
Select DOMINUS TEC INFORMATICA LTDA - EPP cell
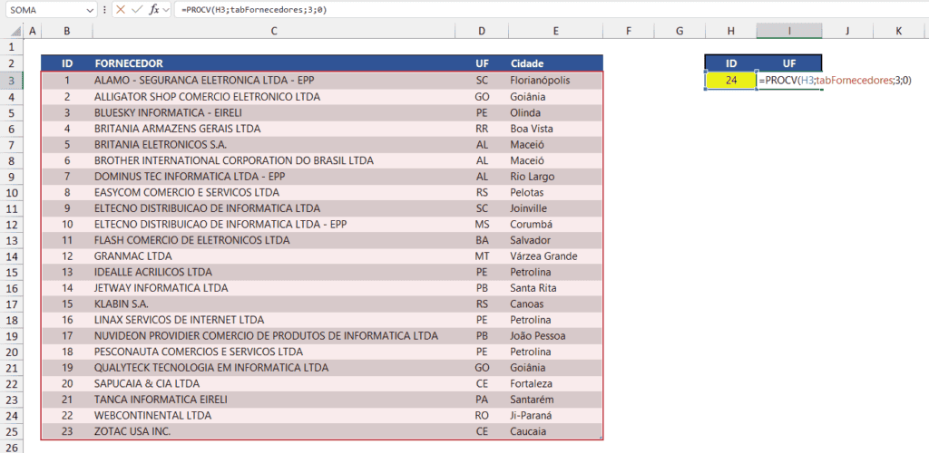pyautogui.click(x=274, y=177)
